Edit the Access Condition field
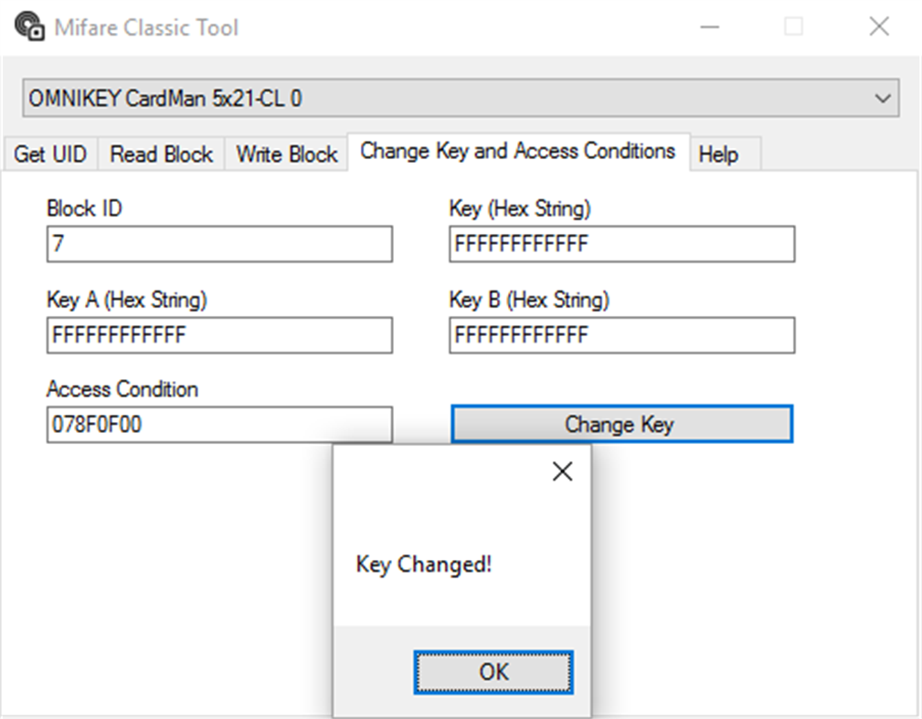The height and width of the screenshot is (719, 922). pos(219,425)
